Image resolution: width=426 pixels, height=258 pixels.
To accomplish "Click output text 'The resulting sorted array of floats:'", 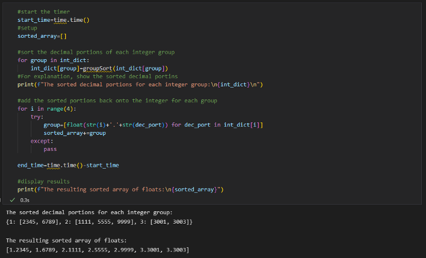I will tap(66, 241).
